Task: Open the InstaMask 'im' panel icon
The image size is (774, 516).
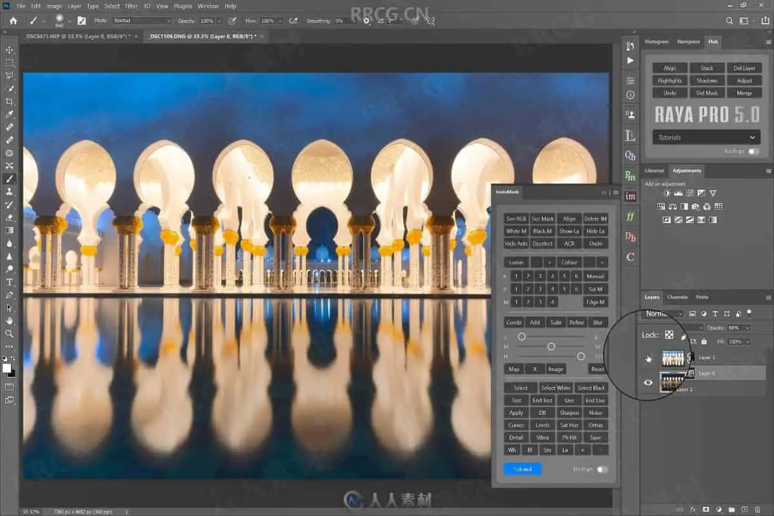Action: (x=630, y=196)
